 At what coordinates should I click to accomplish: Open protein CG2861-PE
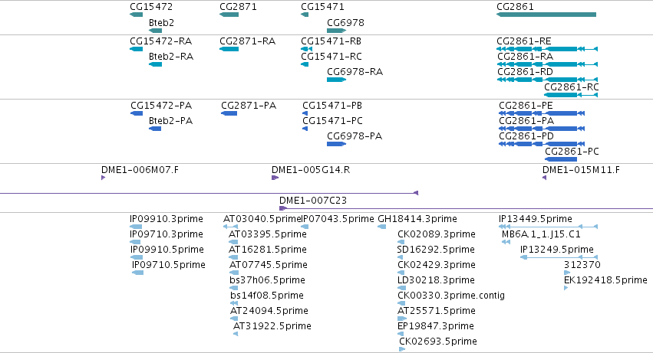point(526,106)
